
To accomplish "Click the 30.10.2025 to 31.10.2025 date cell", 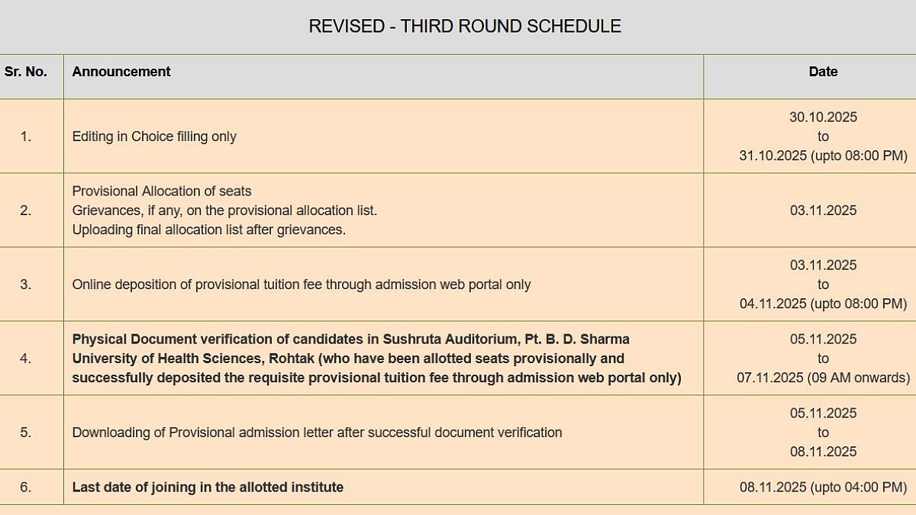I will click(x=823, y=137).
